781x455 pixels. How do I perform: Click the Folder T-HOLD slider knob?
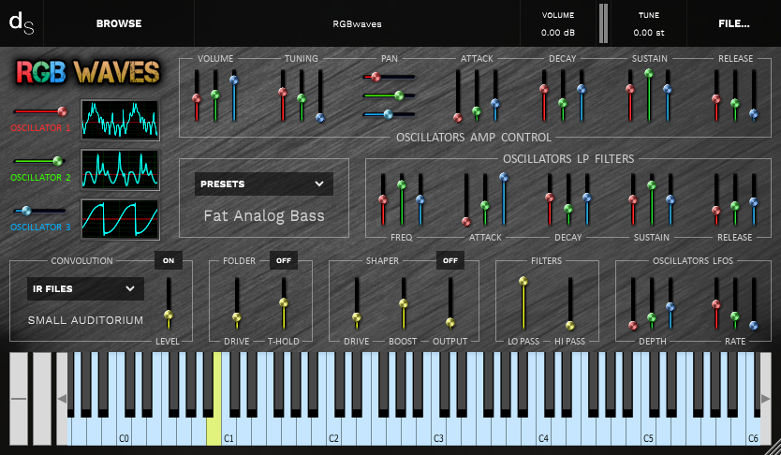[284, 302]
